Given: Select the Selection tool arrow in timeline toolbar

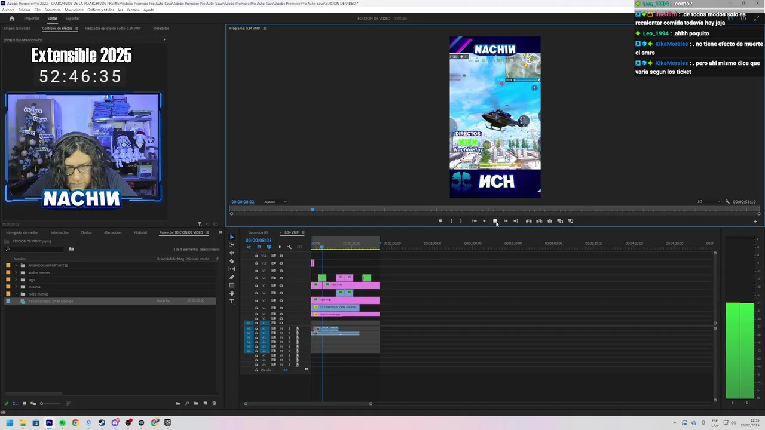Looking at the screenshot, I should point(232,237).
